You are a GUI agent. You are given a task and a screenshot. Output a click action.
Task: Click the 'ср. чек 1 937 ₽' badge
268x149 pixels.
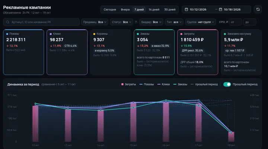tap(235, 51)
